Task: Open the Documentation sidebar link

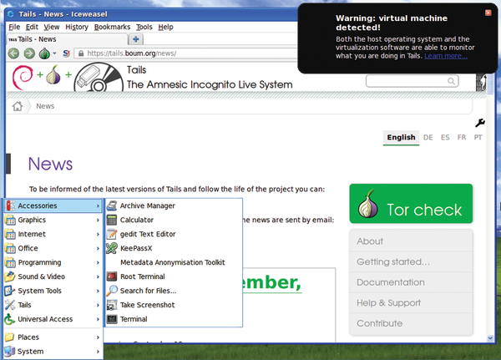Action: tap(391, 282)
